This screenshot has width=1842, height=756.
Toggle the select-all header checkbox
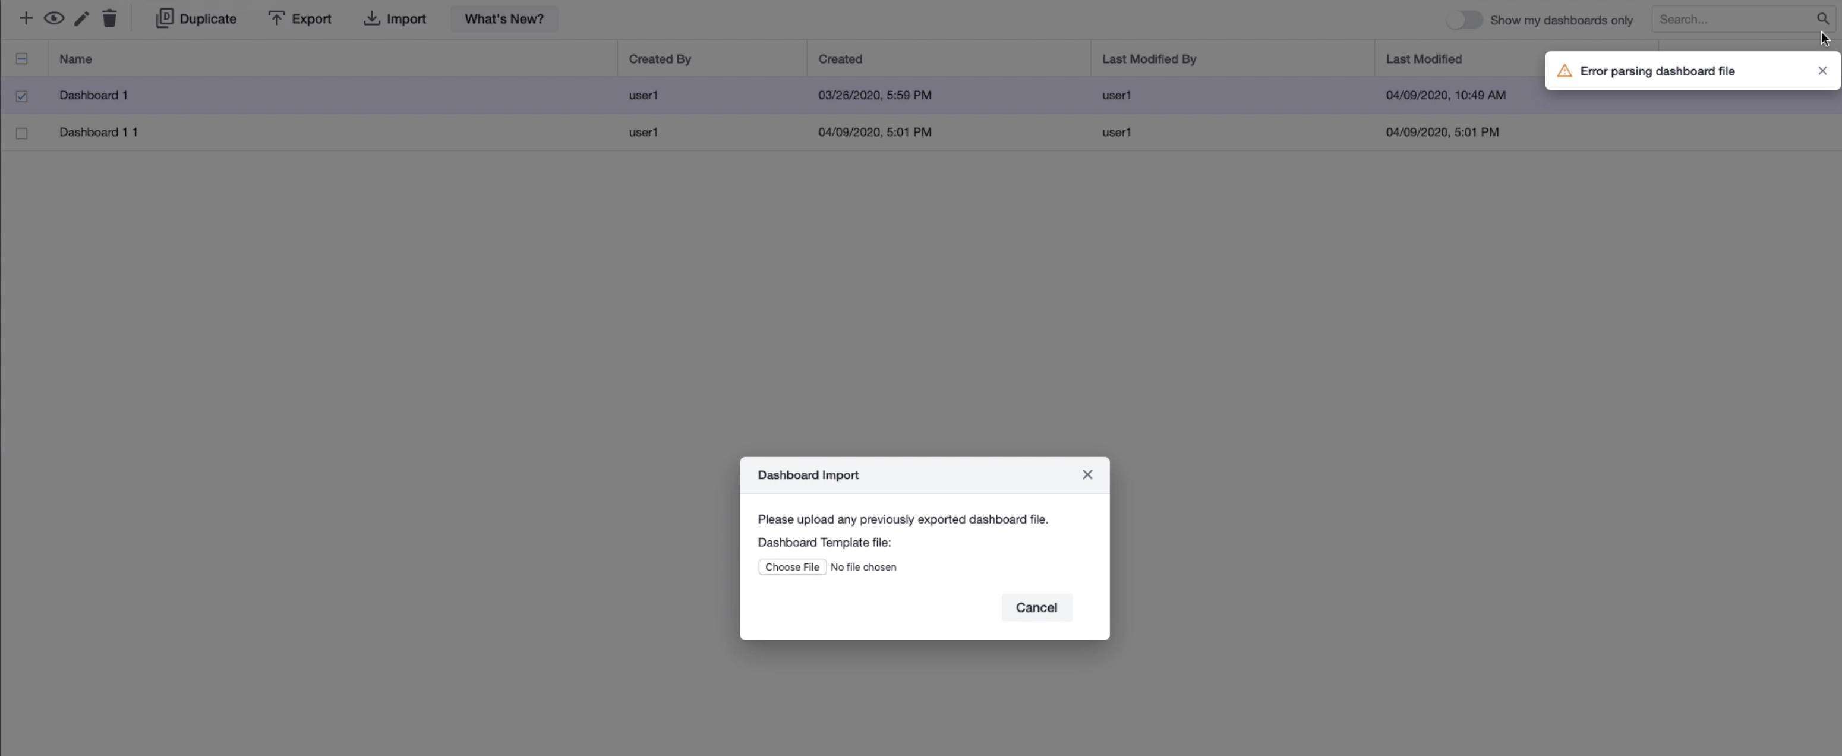tap(21, 59)
